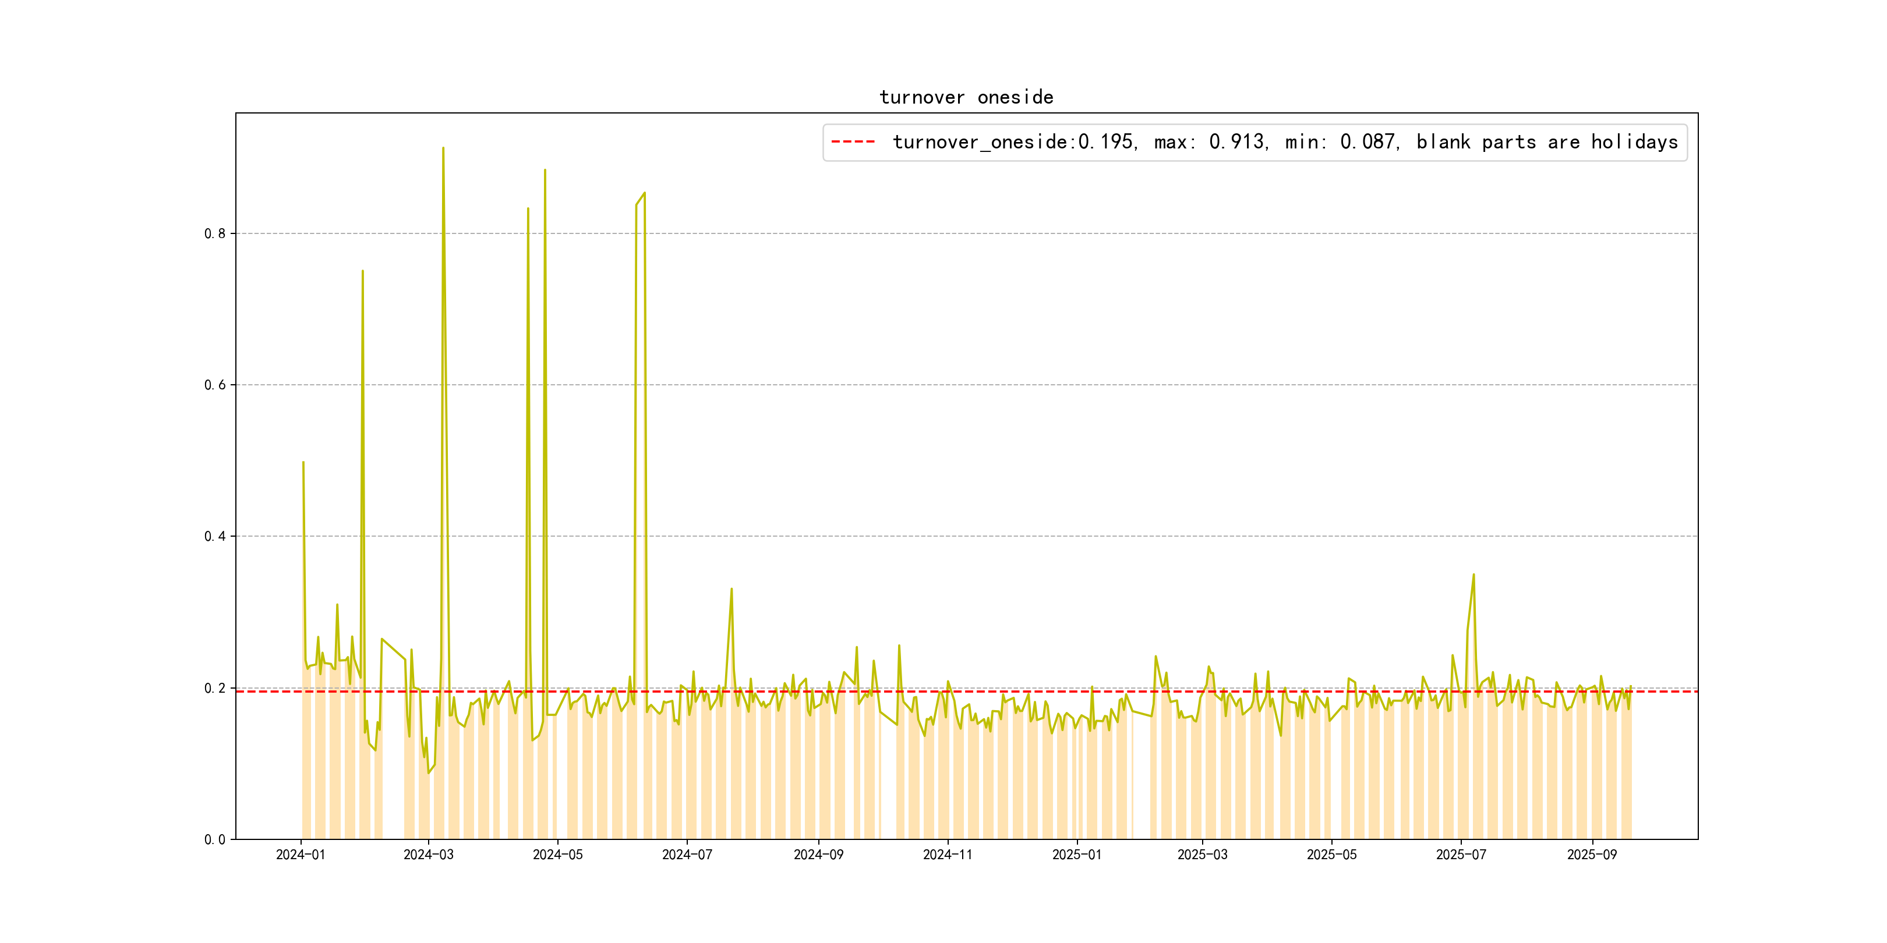Viewport: 1887px width, 943px height.
Task: Click the x-axis label 2025-03
Action: [x=1202, y=855]
